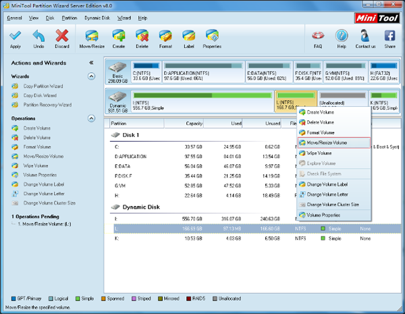
Task: Open the Help question mark icon
Action: (342, 36)
